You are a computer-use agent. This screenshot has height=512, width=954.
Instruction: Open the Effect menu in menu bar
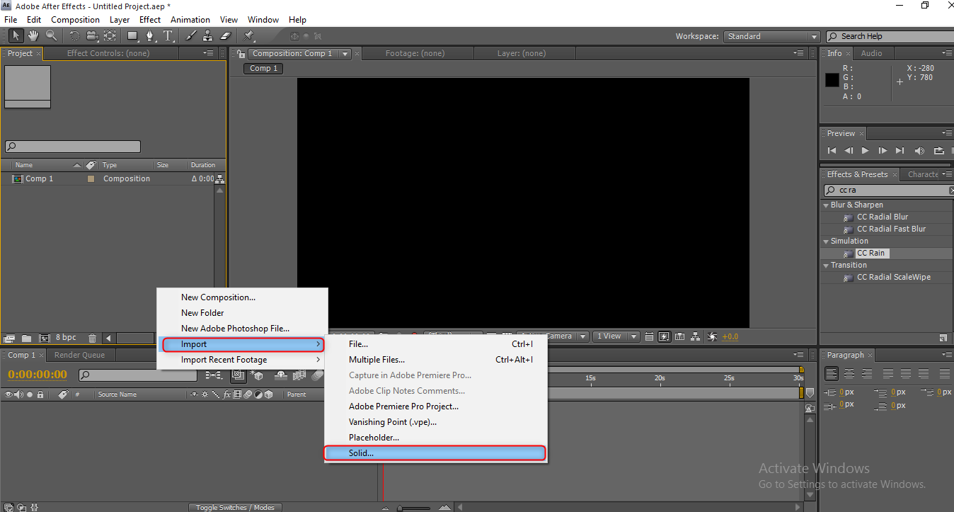[150, 20]
